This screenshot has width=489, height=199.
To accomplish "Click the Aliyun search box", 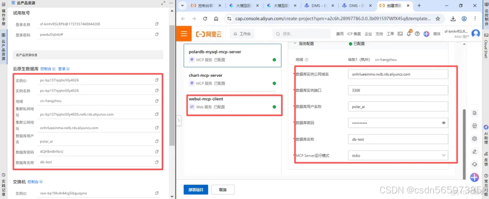I will (301, 34).
